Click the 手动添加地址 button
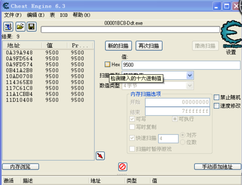This screenshot has height=185, width=242. [x=218, y=167]
